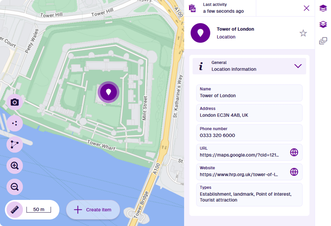
Task: Open the second layers panel icon
Action: [x=323, y=24]
